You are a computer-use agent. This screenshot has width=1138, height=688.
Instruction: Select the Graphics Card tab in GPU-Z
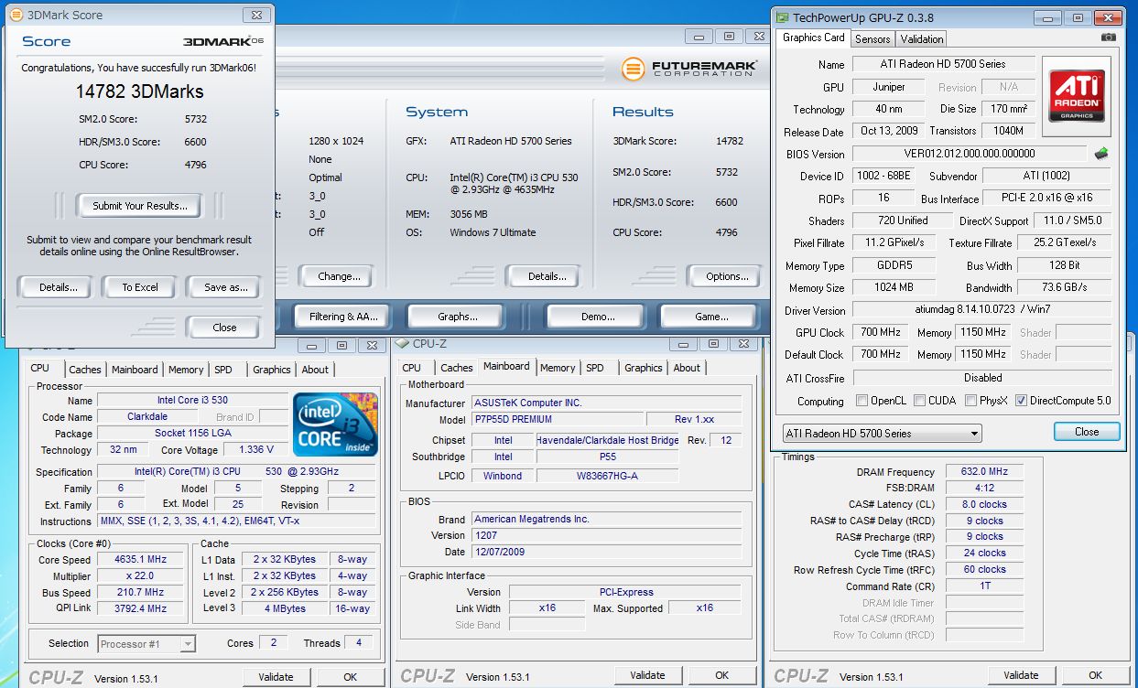(x=813, y=38)
